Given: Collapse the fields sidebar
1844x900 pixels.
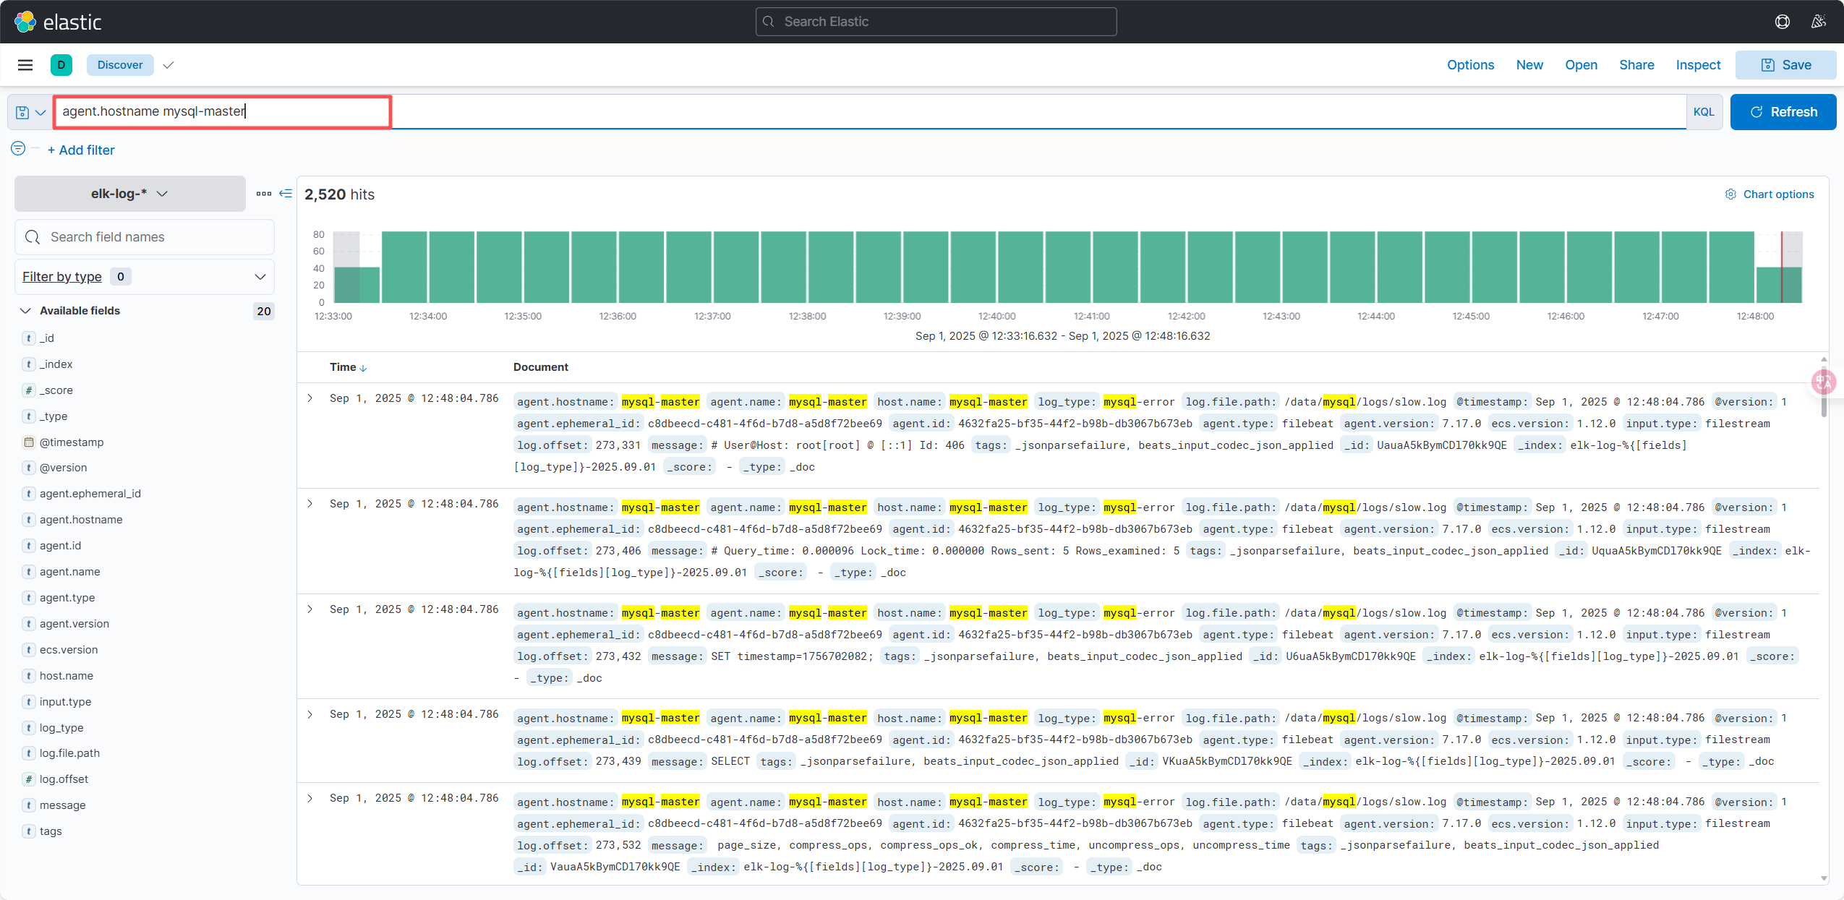Looking at the screenshot, I should tap(286, 194).
